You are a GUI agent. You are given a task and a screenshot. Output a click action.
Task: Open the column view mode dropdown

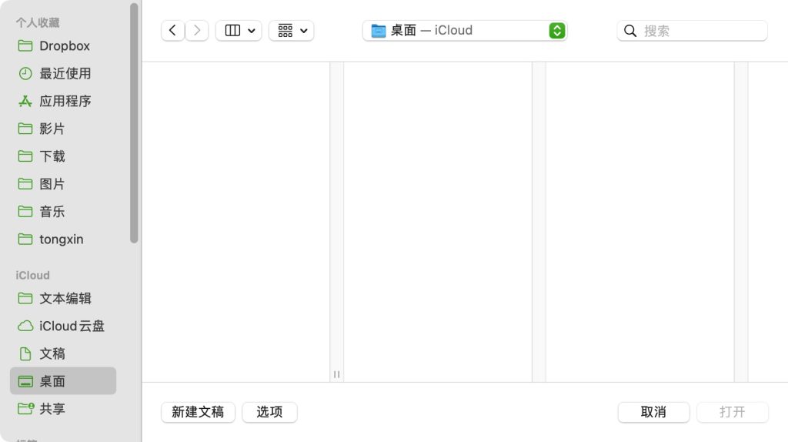click(x=239, y=31)
